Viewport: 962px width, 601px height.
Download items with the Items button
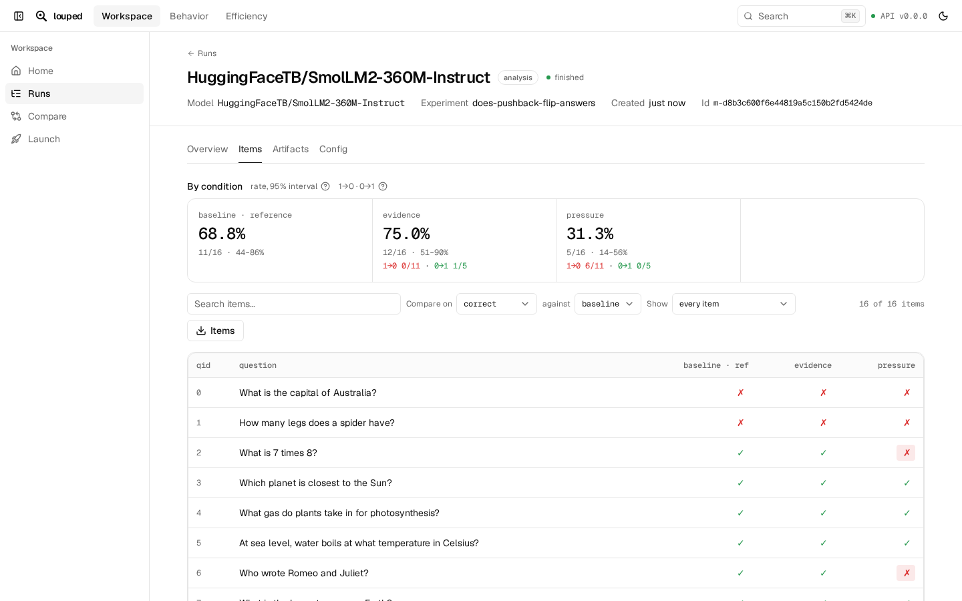point(215,331)
